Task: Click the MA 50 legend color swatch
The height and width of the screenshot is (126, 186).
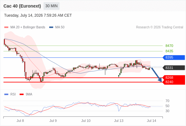Action: 51,27
